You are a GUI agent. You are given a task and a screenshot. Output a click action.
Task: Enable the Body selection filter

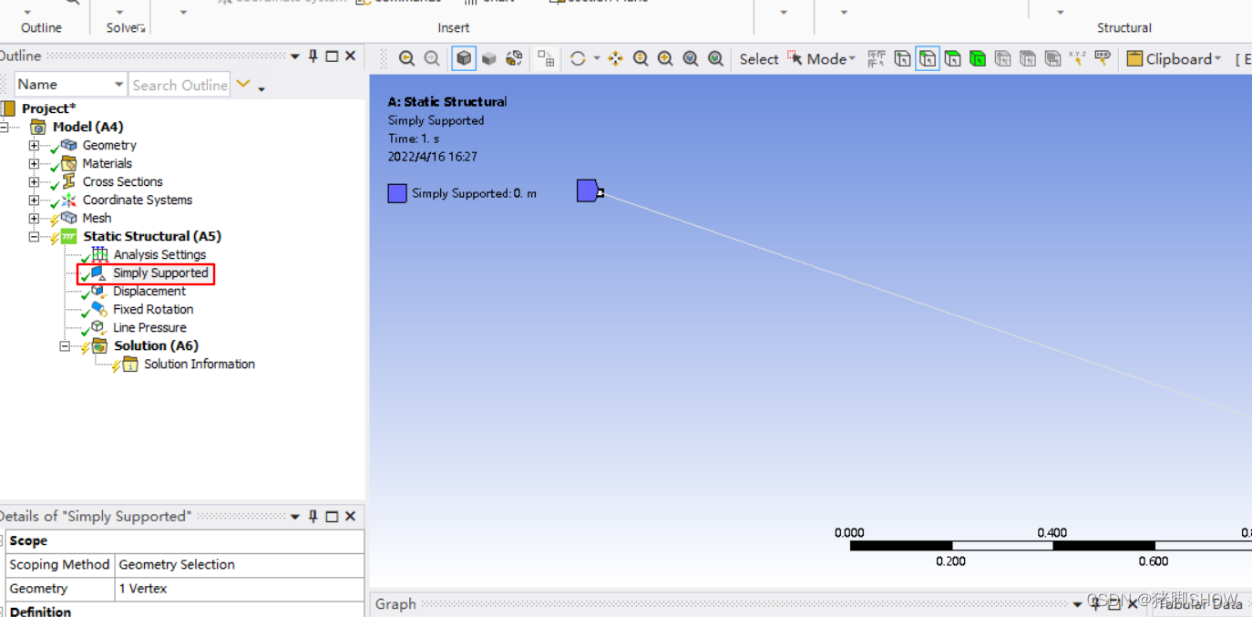(x=978, y=59)
